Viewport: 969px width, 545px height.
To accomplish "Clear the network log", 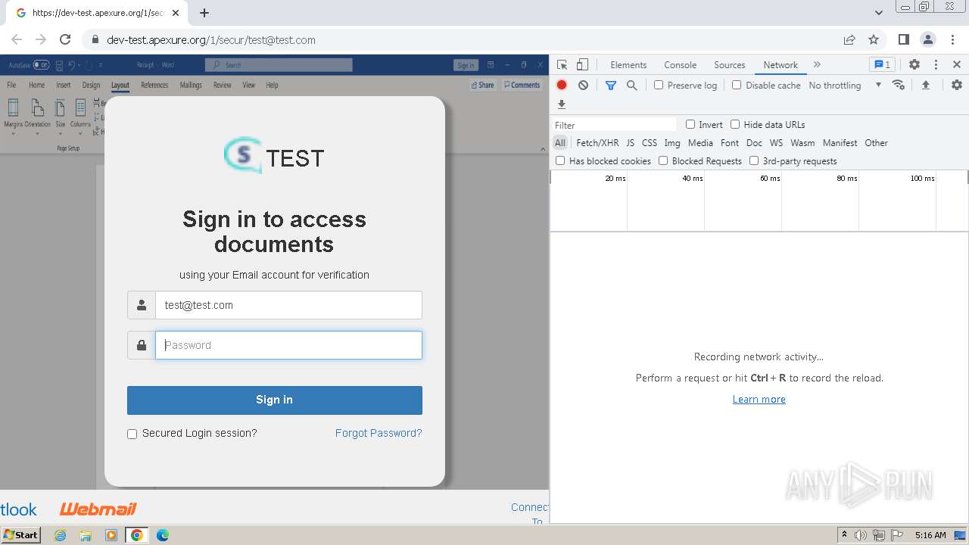I will tap(583, 86).
